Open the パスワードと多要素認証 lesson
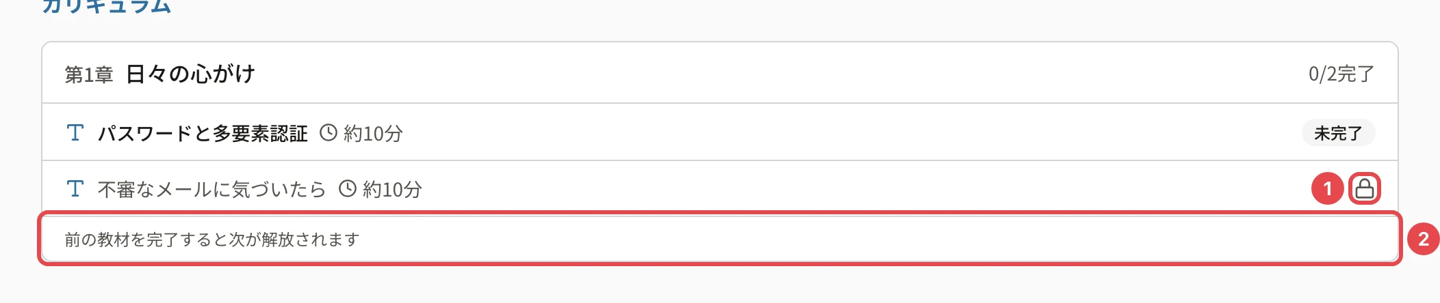The width and height of the screenshot is (1440, 303). coord(203,133)
